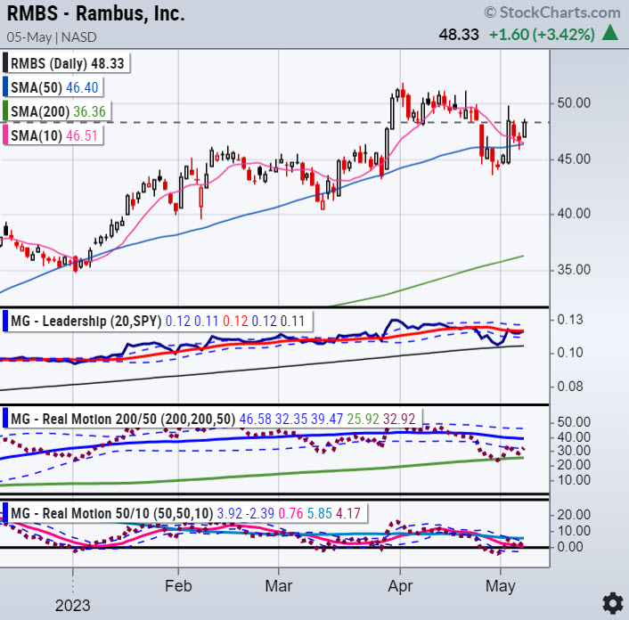Click blue swatch next to SMA(50)
Viewport: 629px width, 620px height.
tap(6, 86)
